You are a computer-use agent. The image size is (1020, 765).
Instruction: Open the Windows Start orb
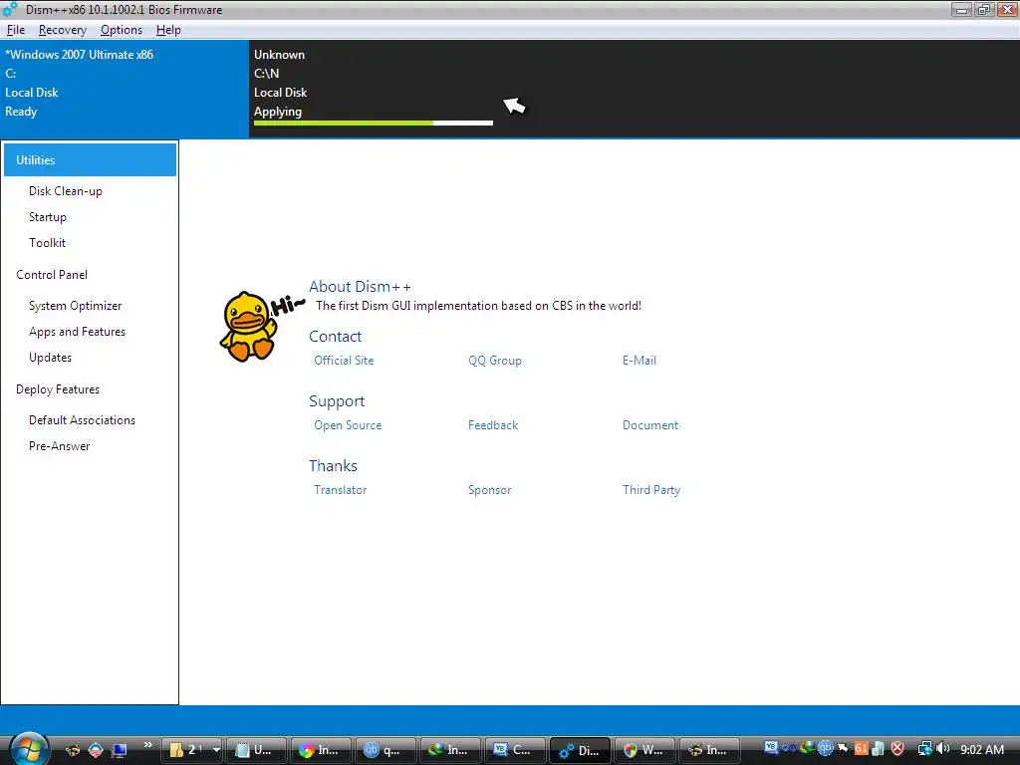(x=29, y=748)
